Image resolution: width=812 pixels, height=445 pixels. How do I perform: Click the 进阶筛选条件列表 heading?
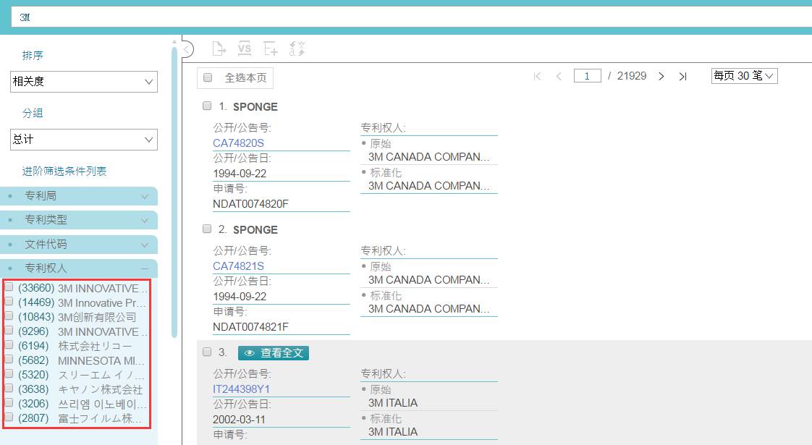point(64,171)
